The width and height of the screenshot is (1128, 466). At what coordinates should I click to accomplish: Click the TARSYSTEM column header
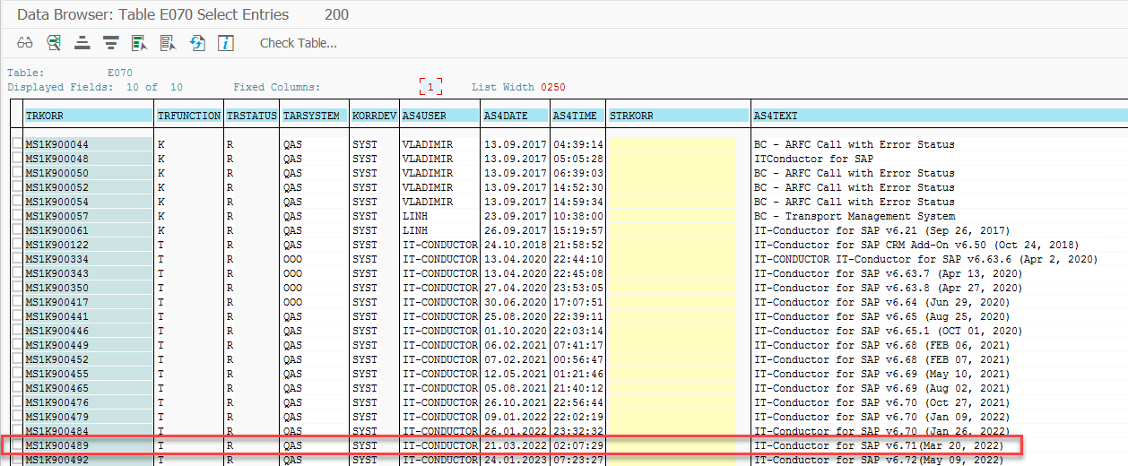point(314,116)
